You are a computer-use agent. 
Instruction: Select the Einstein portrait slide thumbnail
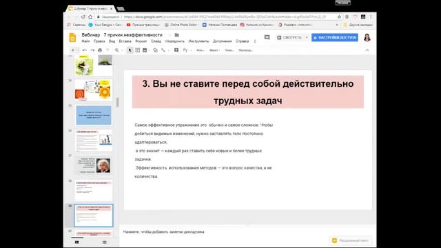[94, 165]
